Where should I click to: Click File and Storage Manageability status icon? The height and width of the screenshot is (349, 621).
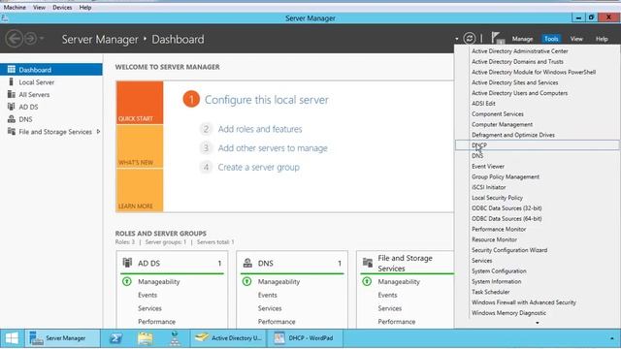pos(367,281)
